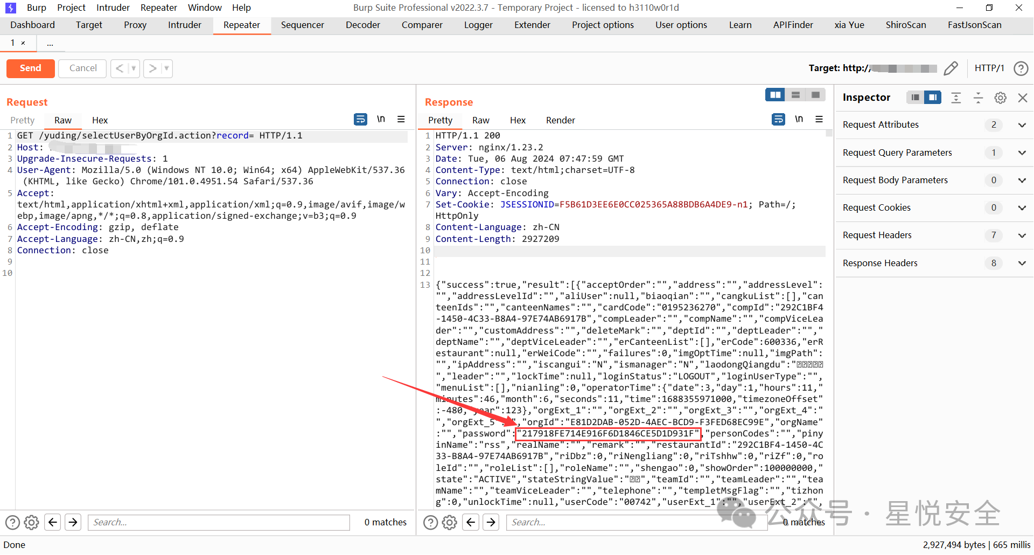Open the Proxy tool tab
The width and height of the screenshot is (1034, 555).
pyautogui.click(x=135, y=25)
